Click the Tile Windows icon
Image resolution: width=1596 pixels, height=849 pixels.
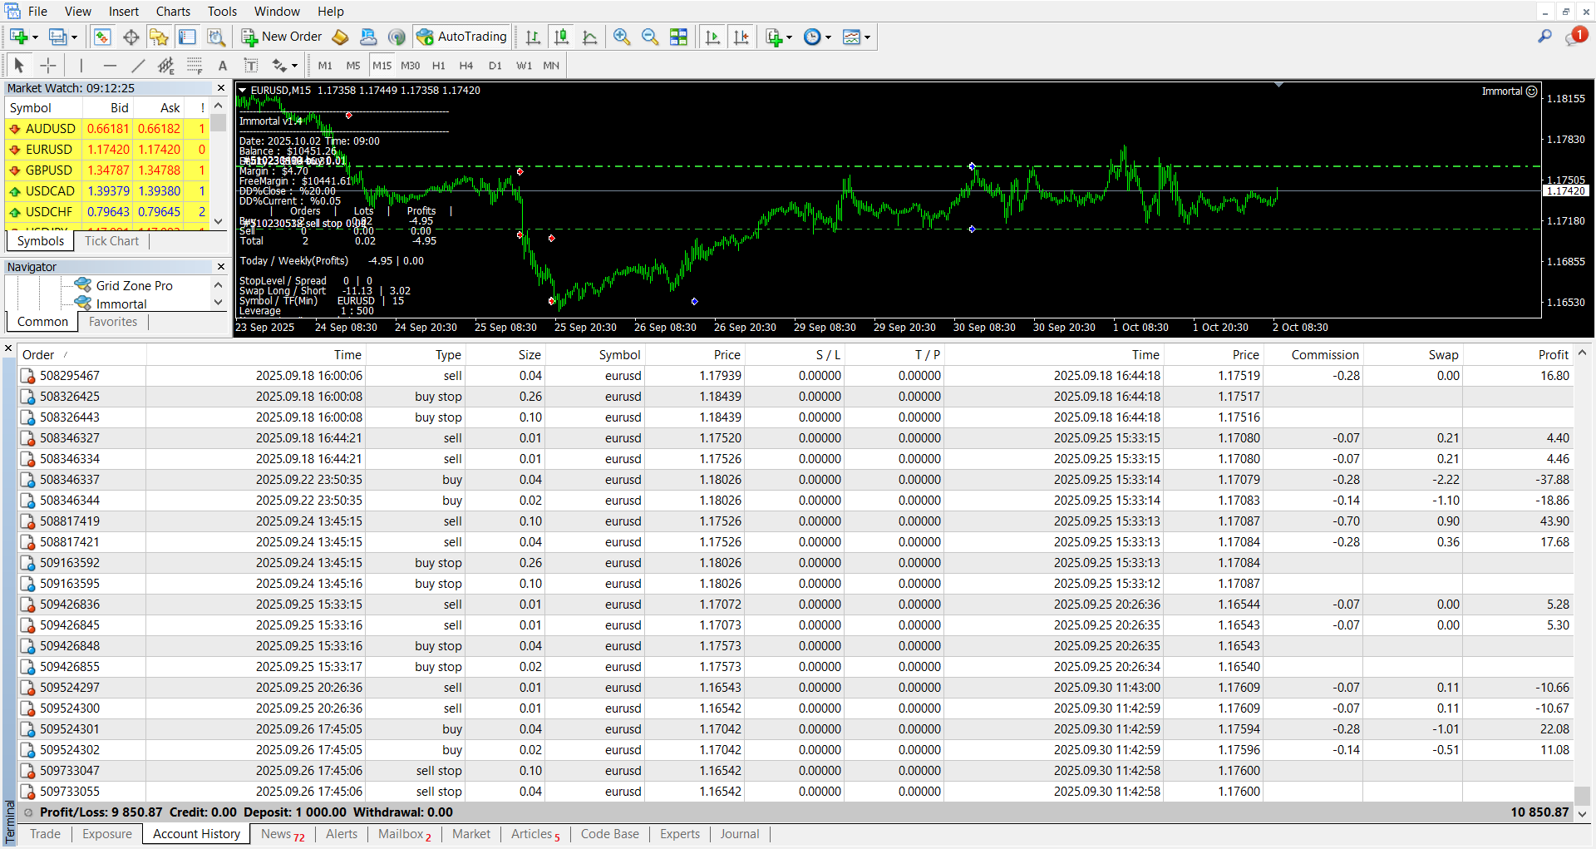click(678, 37)
